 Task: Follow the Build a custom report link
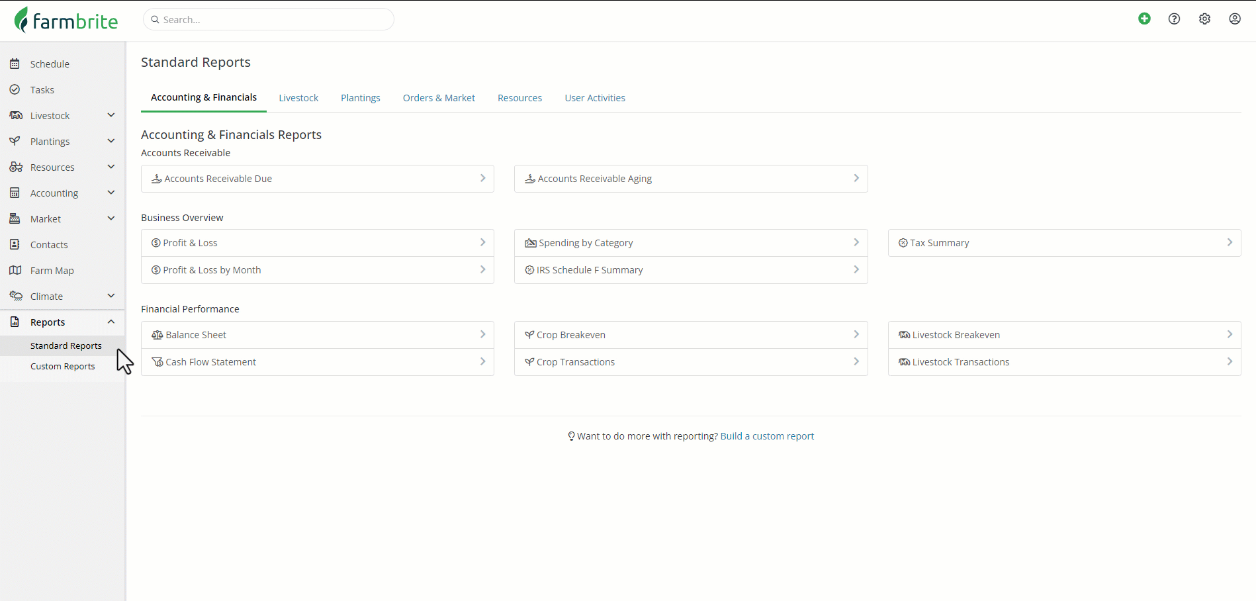(x=767, y=436)
